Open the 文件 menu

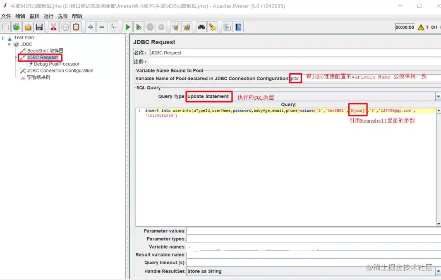tap(6, 16)
